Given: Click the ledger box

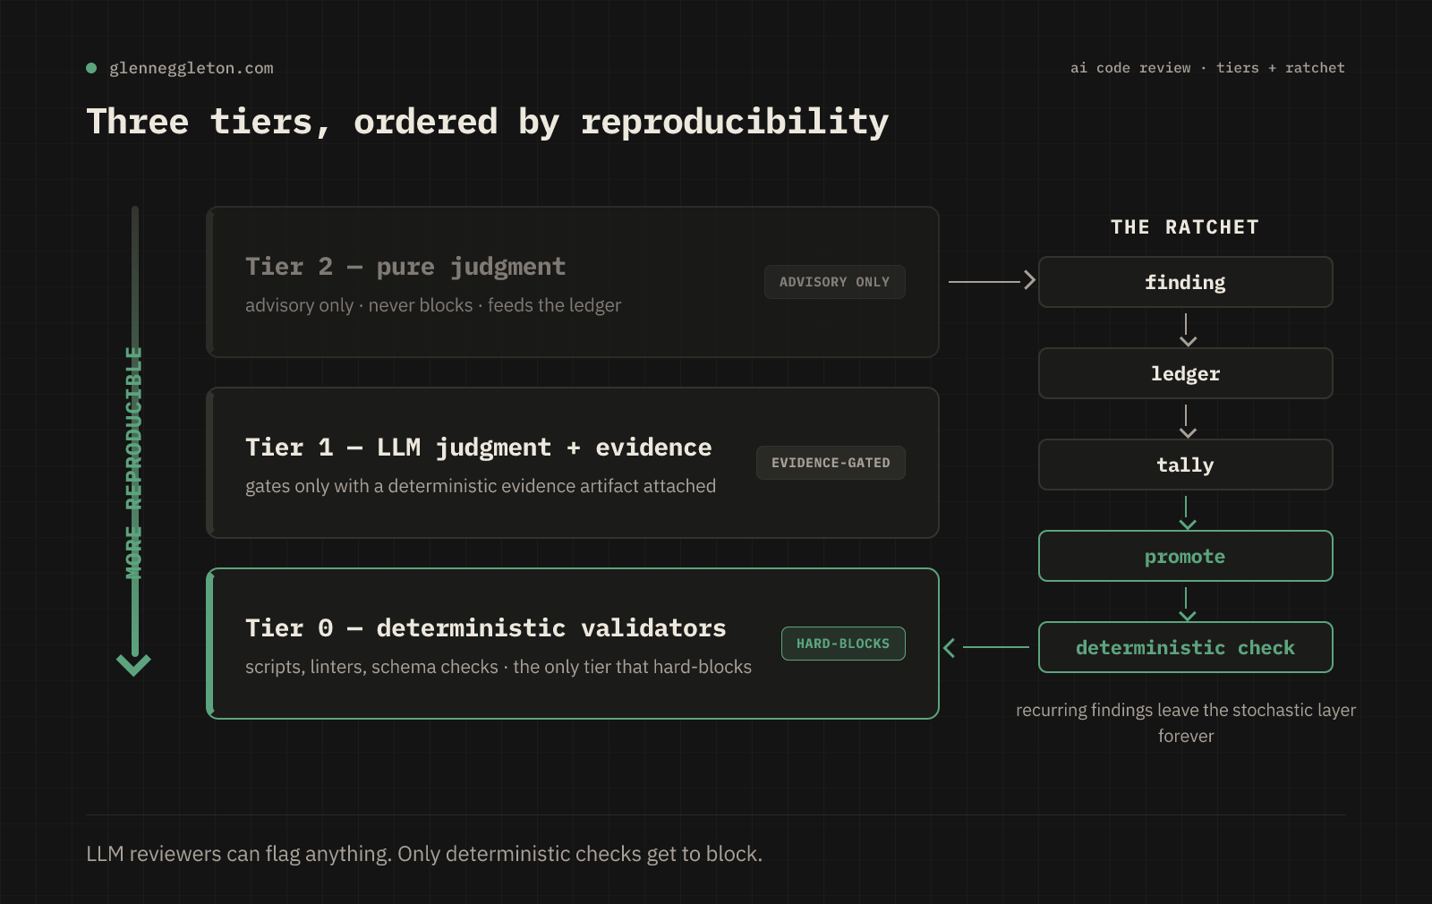Looking at the screenshot, I should pos(1186,373).
